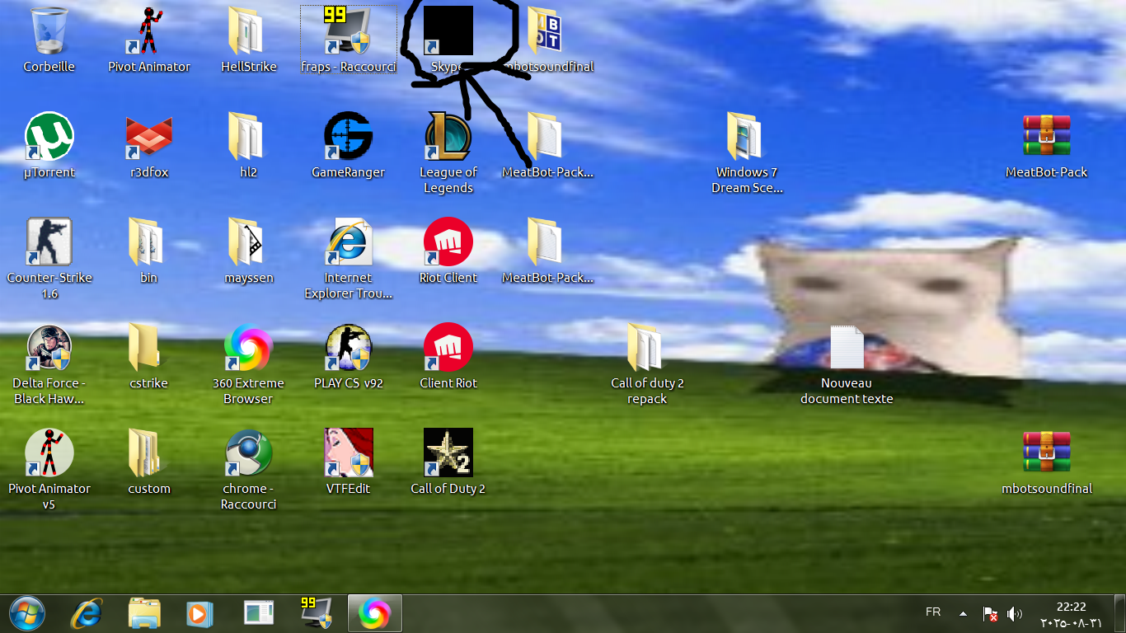Select the GameRanger desktop shortcut
This screenshot has height=633, width=1126.
pyautogui.click(x=348, y=137)
